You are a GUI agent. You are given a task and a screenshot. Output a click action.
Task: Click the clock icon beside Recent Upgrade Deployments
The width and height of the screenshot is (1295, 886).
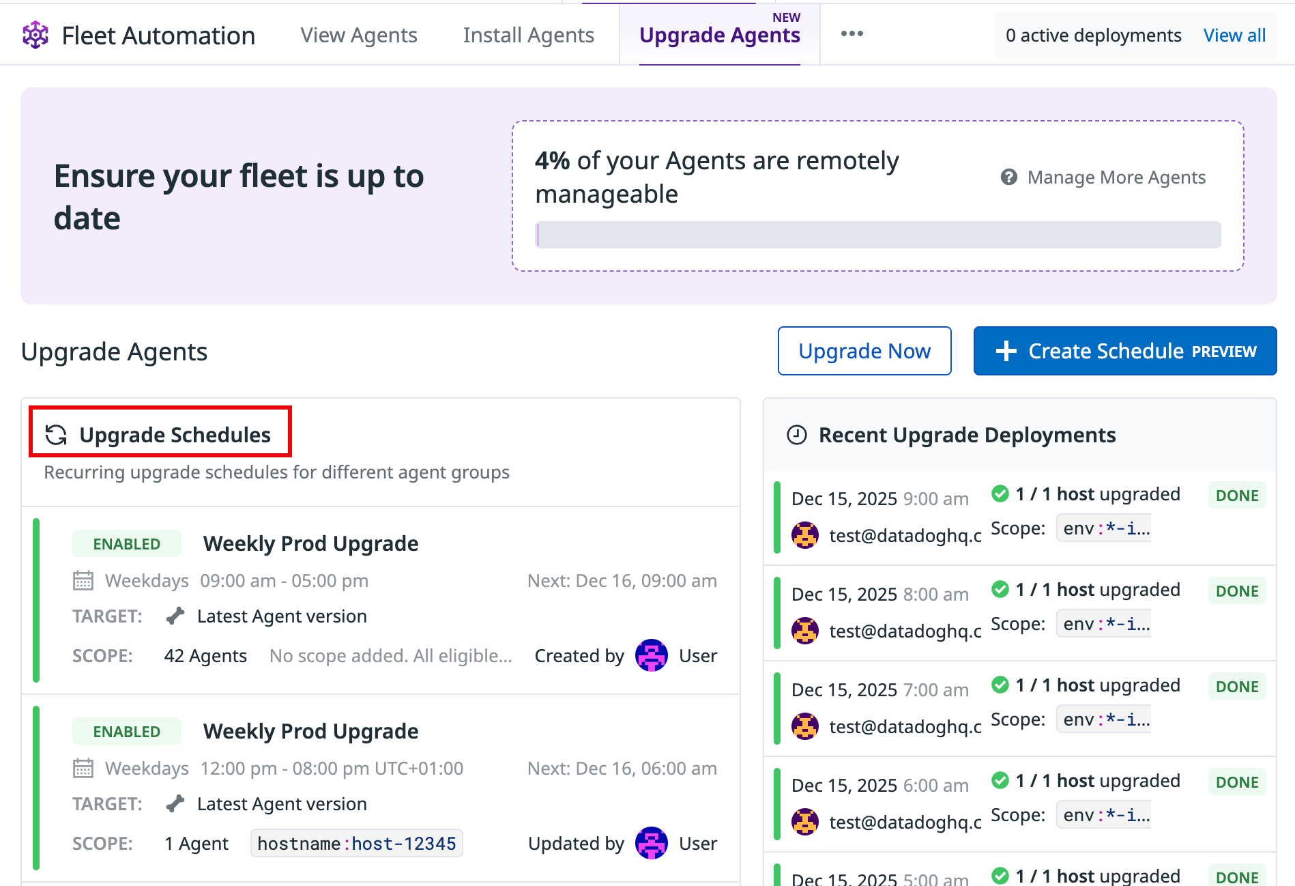coord(797,435)
